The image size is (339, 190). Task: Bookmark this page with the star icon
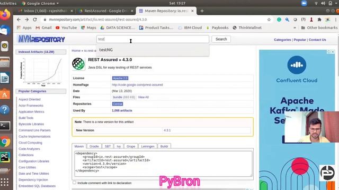point(269,20)
